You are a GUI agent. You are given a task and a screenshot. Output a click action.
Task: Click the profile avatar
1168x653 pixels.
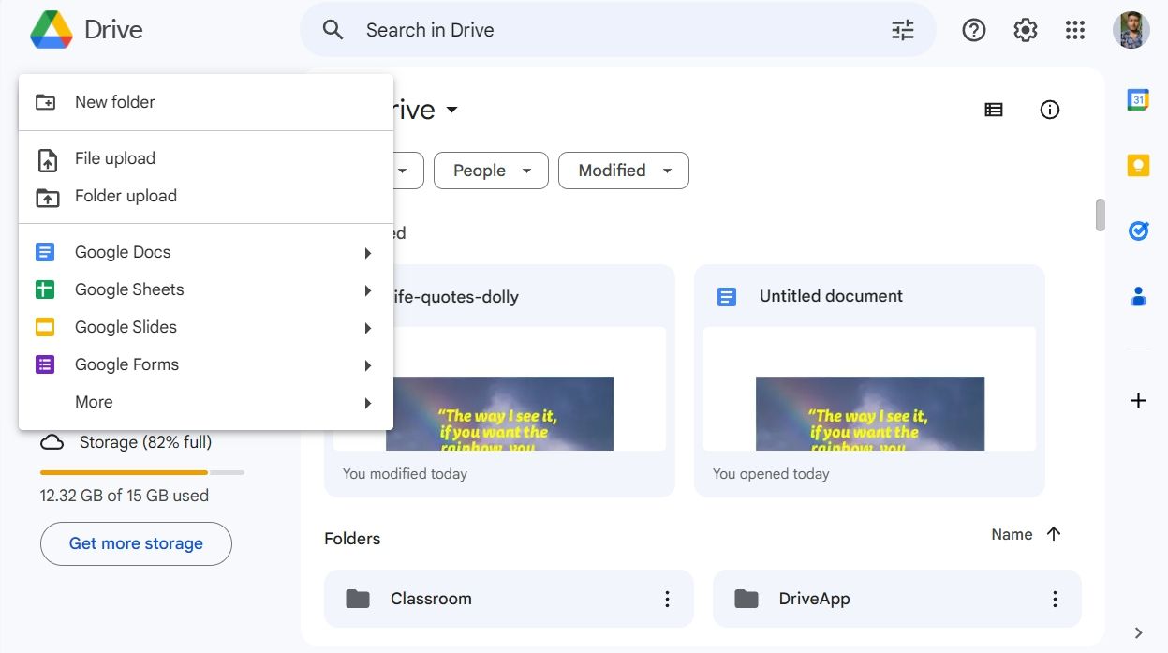click(x=1131, y=29)
